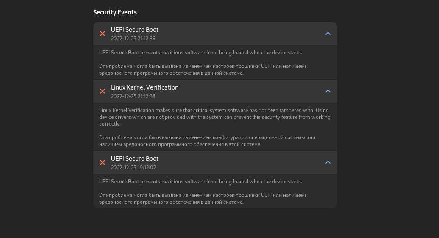439x238 pixels.
Task: Collapse the UEFI Secure Boot event from 19:12:02
Action: [328, 162]
